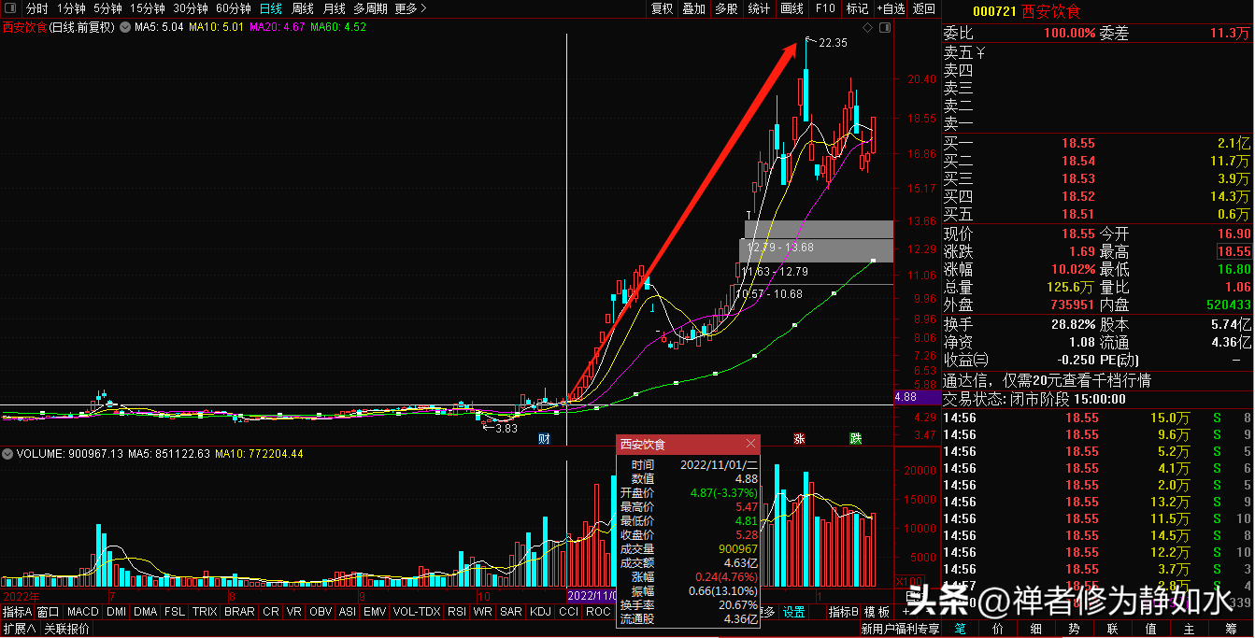Click the 标记 mark button

click(x=857, y=8)
